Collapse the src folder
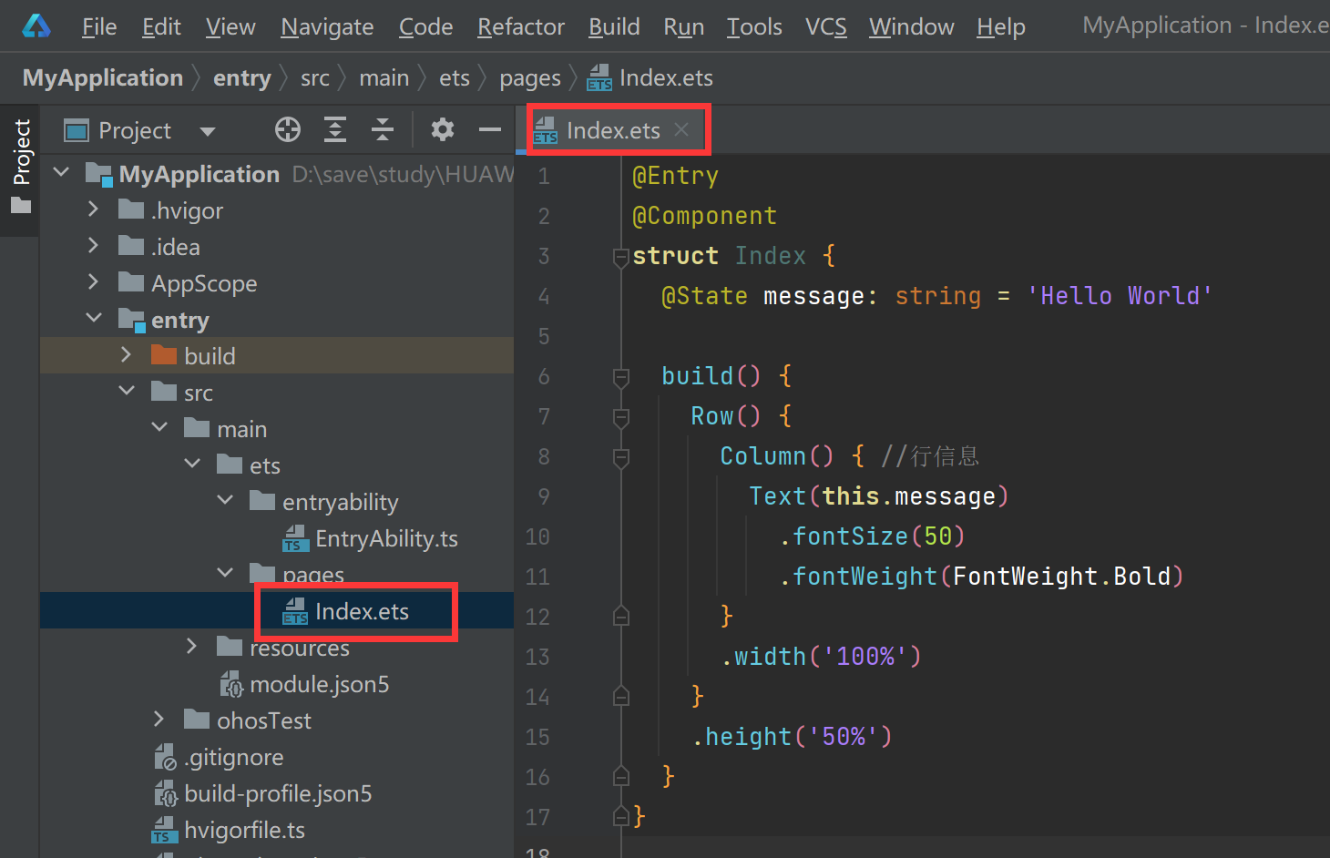Image resolution: width=1330 pixels, height=858 pixels. 127,391
